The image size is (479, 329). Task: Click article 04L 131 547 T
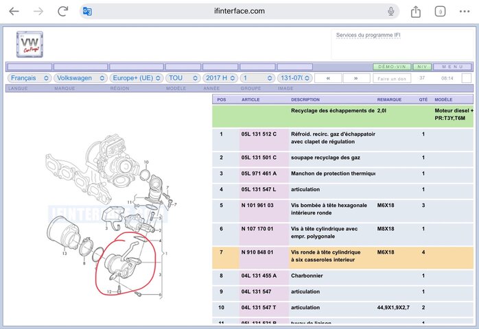pyautogui.click(x=259, y=307)
